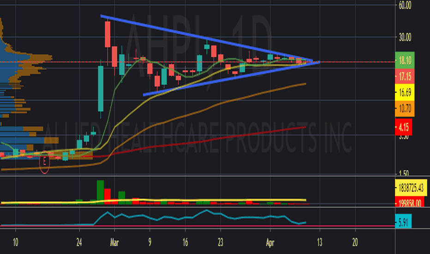This screenshot has width=430, height=254.
Task: Click the '20' date axis label
Action: coord(355,242)
